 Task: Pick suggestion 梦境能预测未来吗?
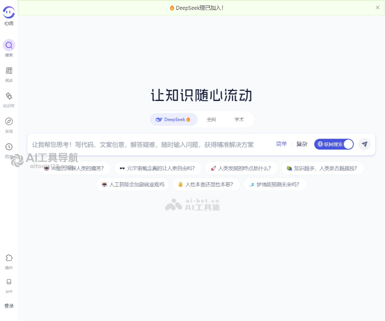[x=275, y=184]
